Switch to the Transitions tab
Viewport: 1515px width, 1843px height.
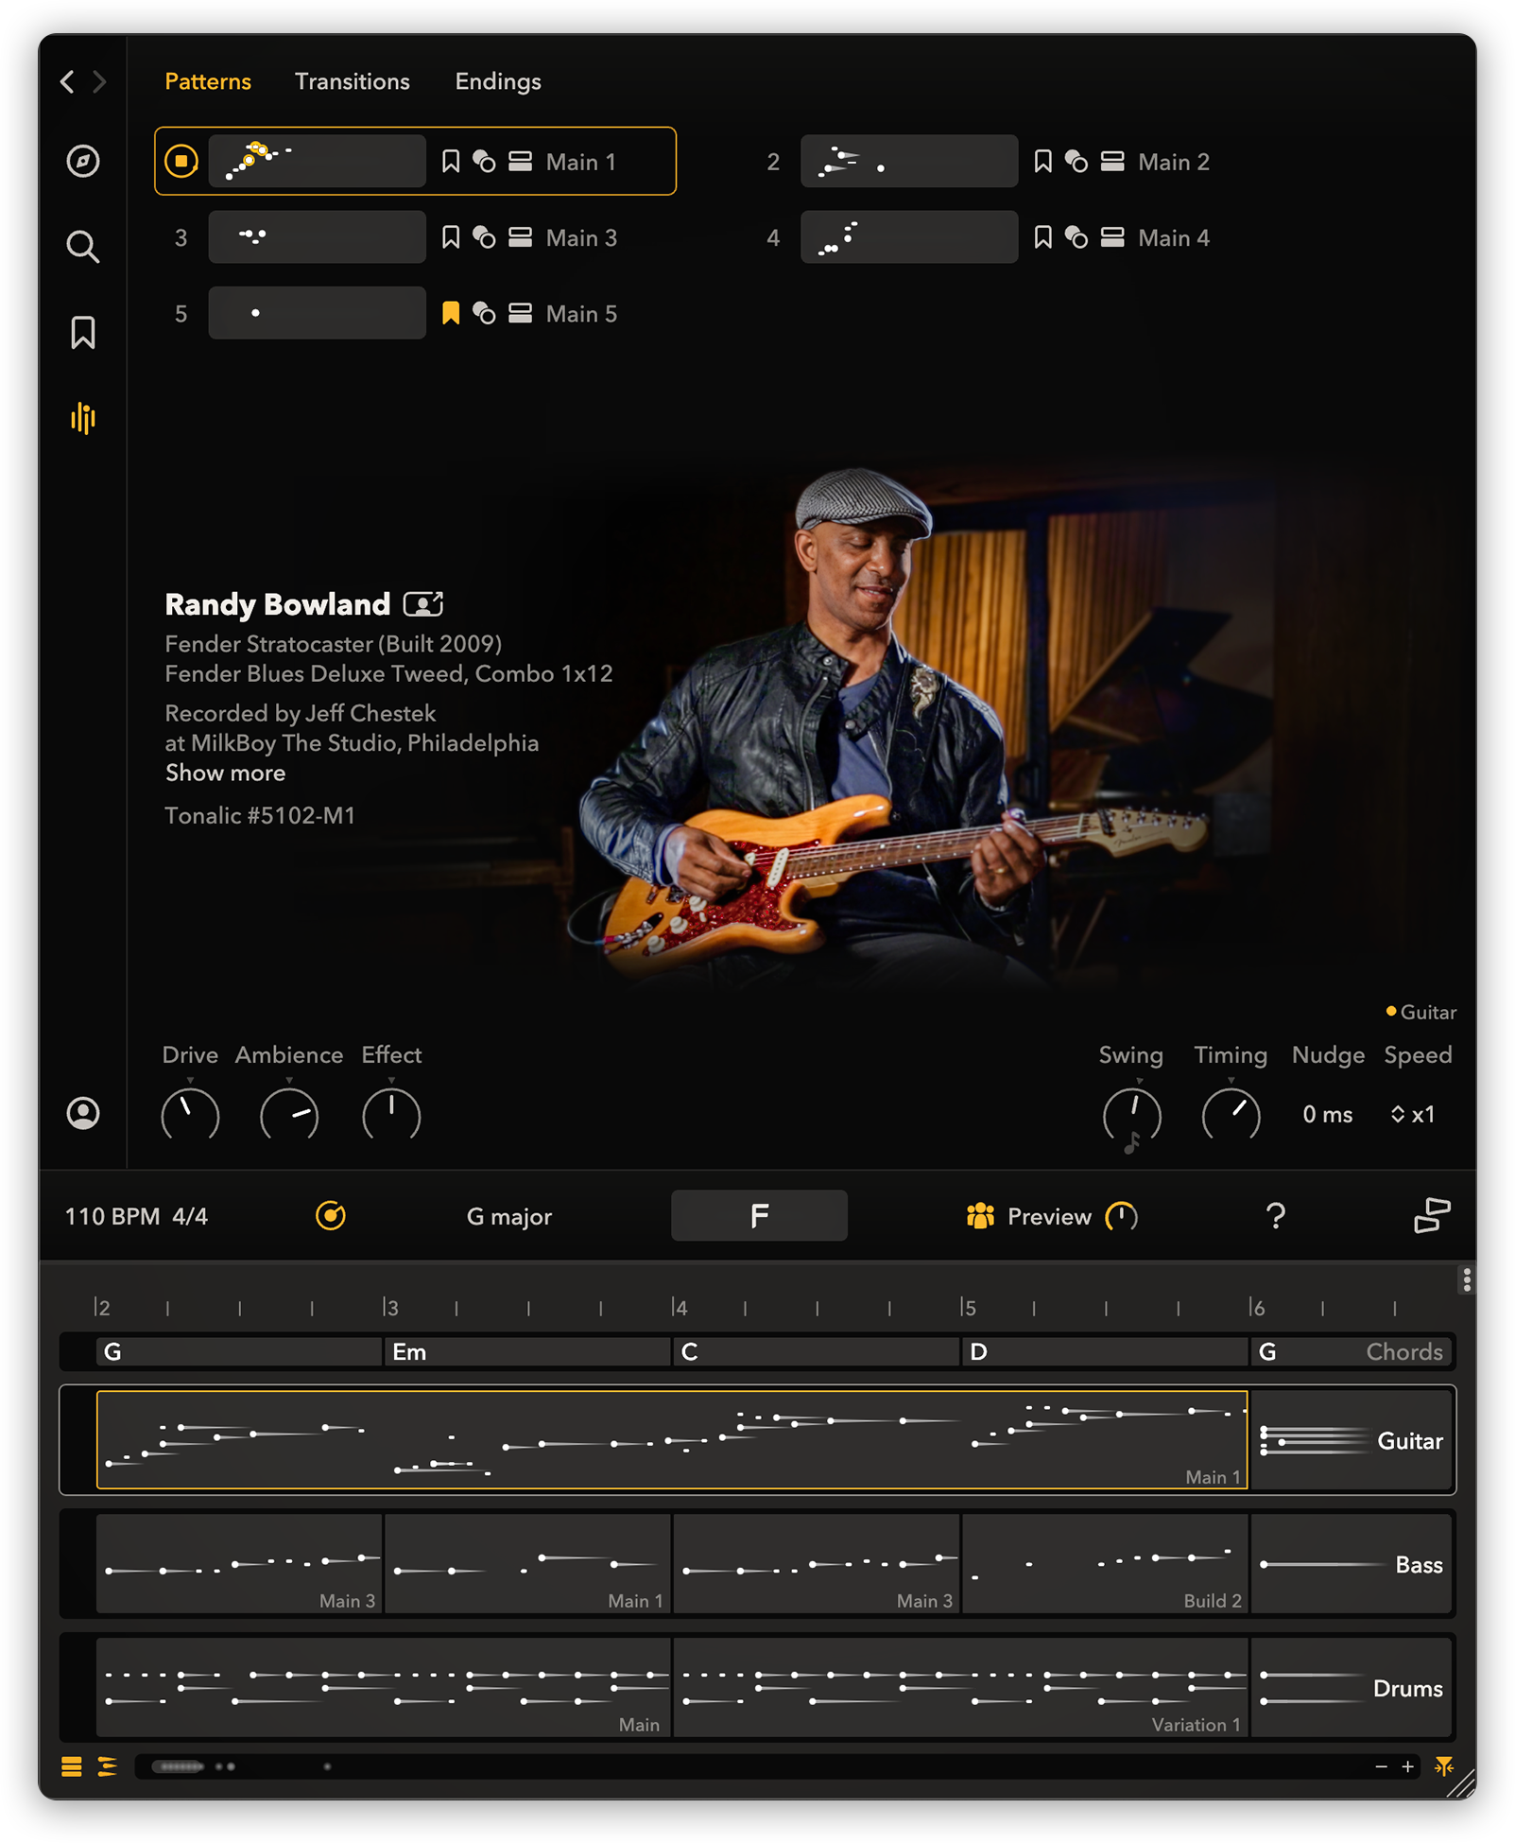click(x=352, y=81)
